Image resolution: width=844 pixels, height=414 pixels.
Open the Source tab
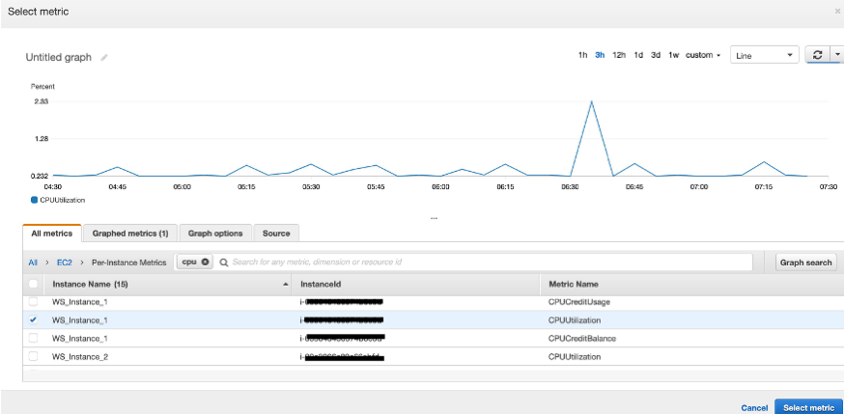point(276,234)
